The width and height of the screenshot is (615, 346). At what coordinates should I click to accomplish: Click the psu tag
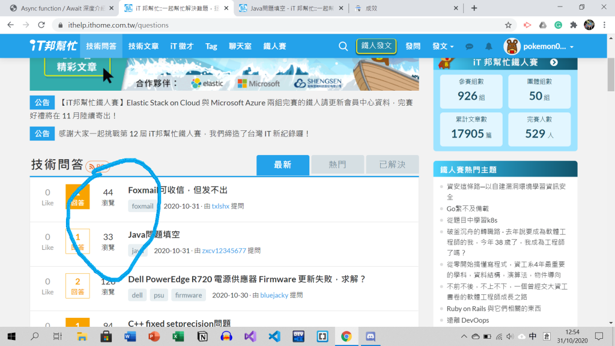(x=159, y=295)
